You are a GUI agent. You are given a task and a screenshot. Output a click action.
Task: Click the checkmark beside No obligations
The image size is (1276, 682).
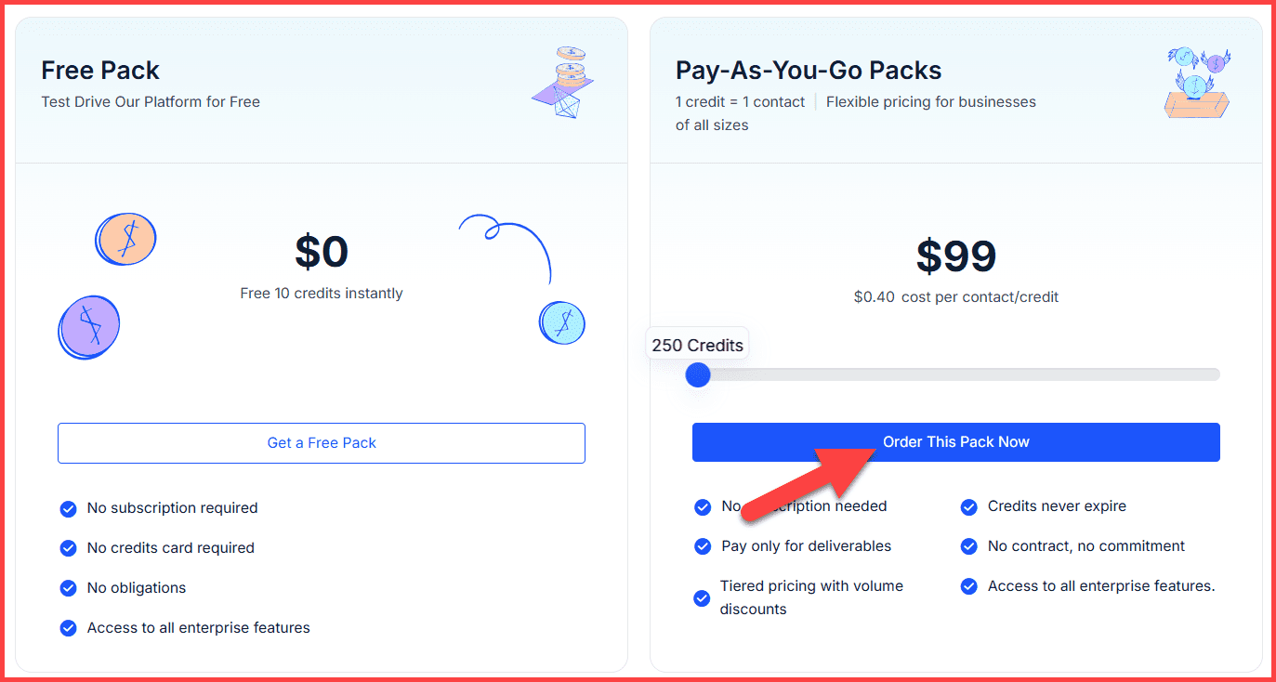(68, 588)
